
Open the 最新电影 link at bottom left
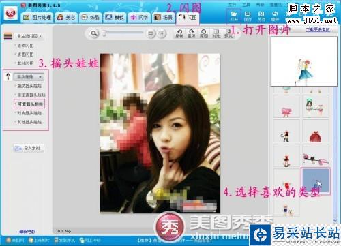click(27, 232)
